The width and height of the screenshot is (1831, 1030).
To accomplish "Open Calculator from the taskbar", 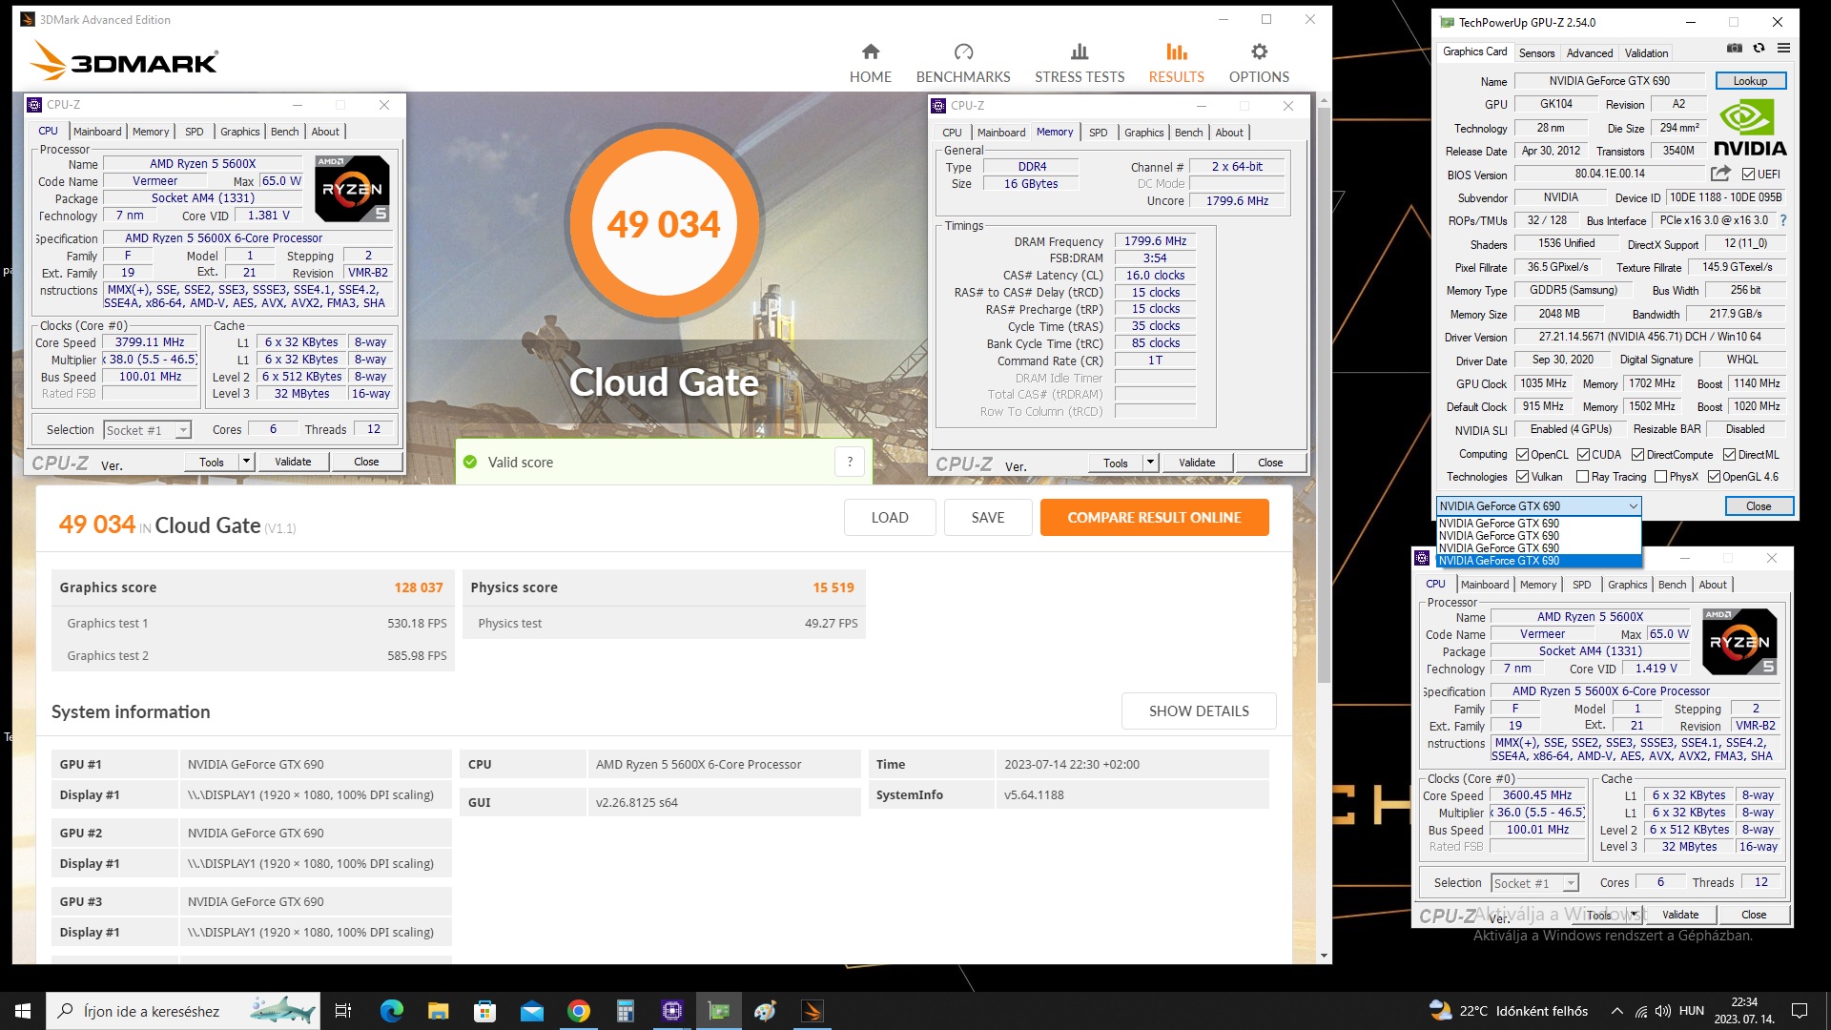I will pos(625,1011).
